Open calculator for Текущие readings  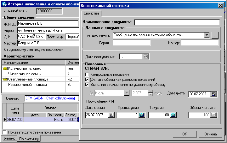coord(173,115)
